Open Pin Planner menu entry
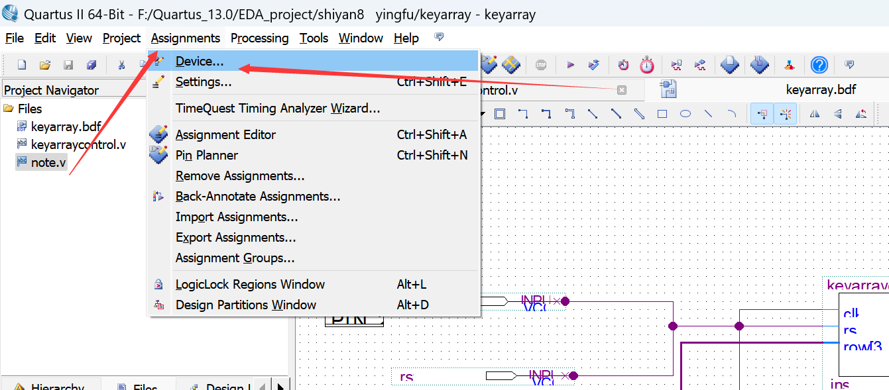Screen dimensions: 889x390 [x=314, y=155]
